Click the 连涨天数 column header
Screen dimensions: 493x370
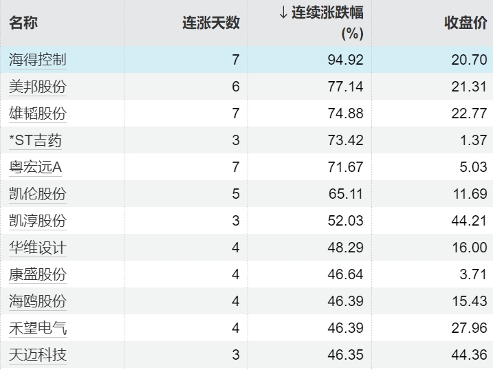[211, 22]
